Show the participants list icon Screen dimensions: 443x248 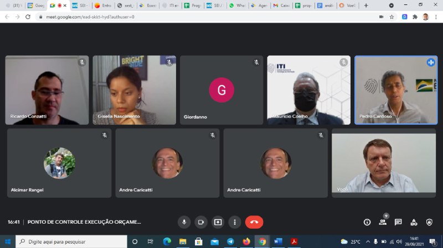click(x=383, y=222)
